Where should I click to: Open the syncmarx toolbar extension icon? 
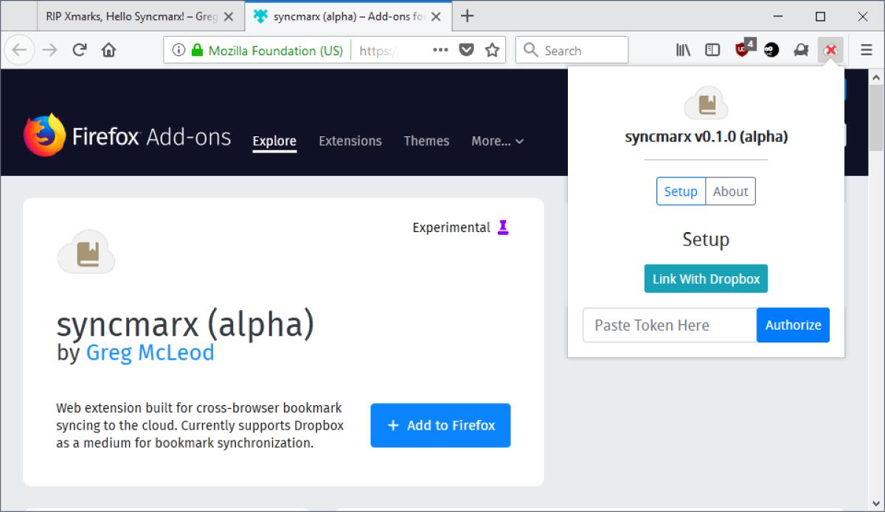pyautogui.click(x=830, y=50)
